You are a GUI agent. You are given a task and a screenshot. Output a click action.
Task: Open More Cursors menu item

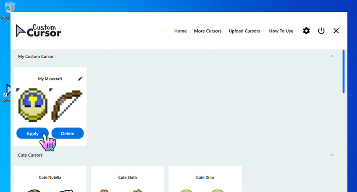[x=207, y=31]
